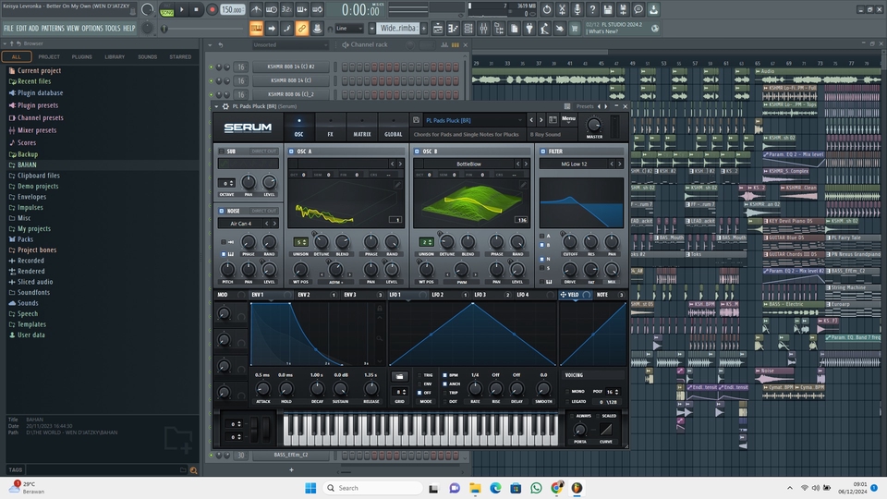Open the Unsorted channel filter dropdown

click(x=291, y=44)
